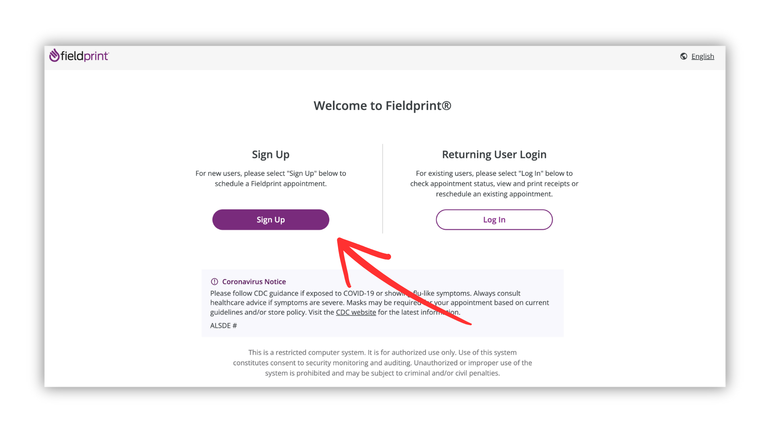Click the Coronavirus Notice info icon

coord(215,281)
